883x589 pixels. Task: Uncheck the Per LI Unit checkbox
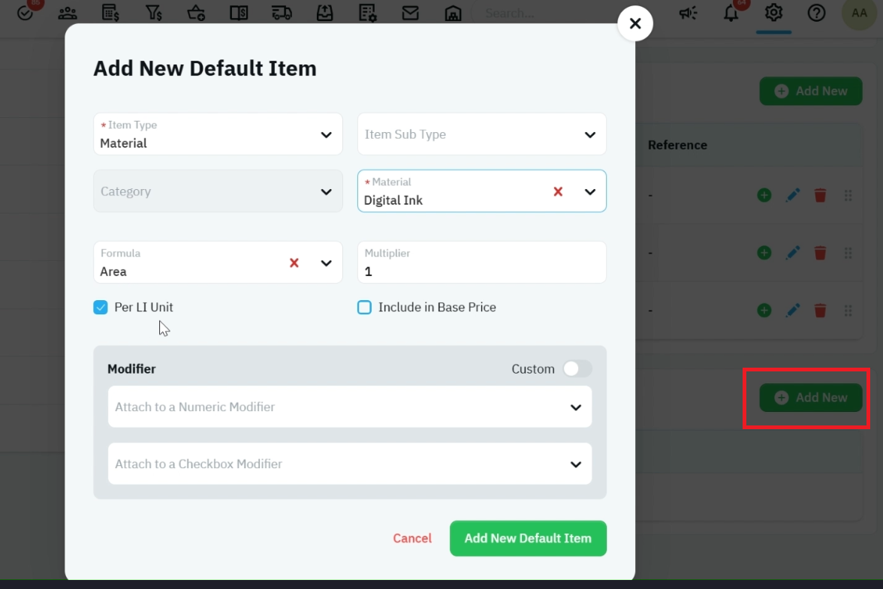(101, 307)
